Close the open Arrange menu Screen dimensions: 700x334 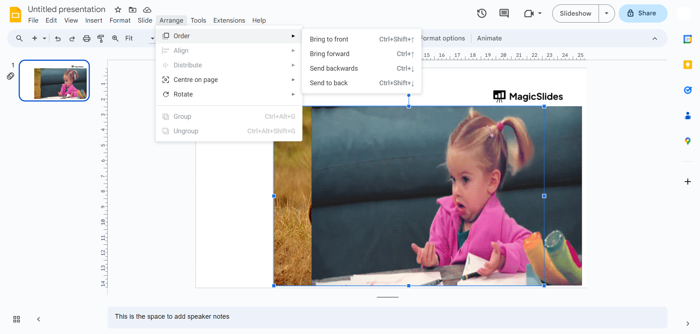[171, 20]
